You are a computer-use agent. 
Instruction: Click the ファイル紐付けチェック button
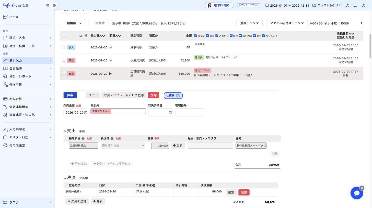click(287, 23)
